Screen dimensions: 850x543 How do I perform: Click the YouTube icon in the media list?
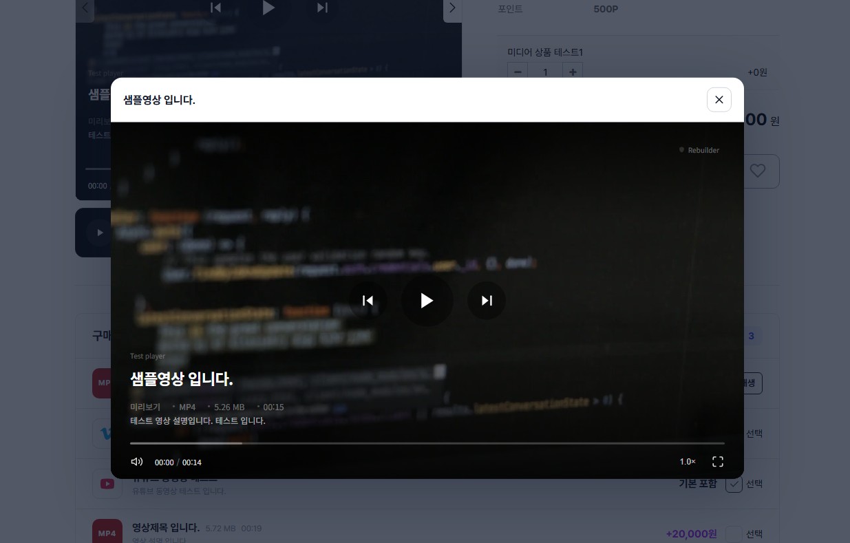pos(107,484)
